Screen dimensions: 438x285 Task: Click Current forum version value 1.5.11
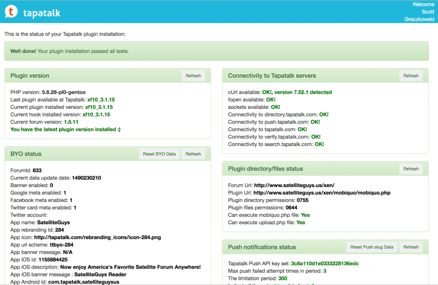tap(71, 122)
